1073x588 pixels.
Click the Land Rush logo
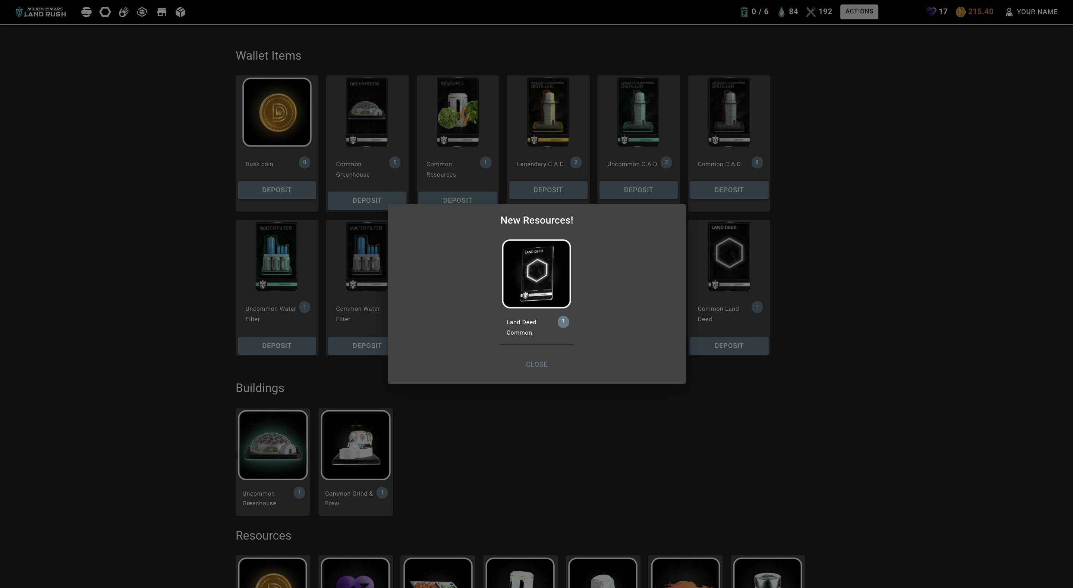pos(41,12)
